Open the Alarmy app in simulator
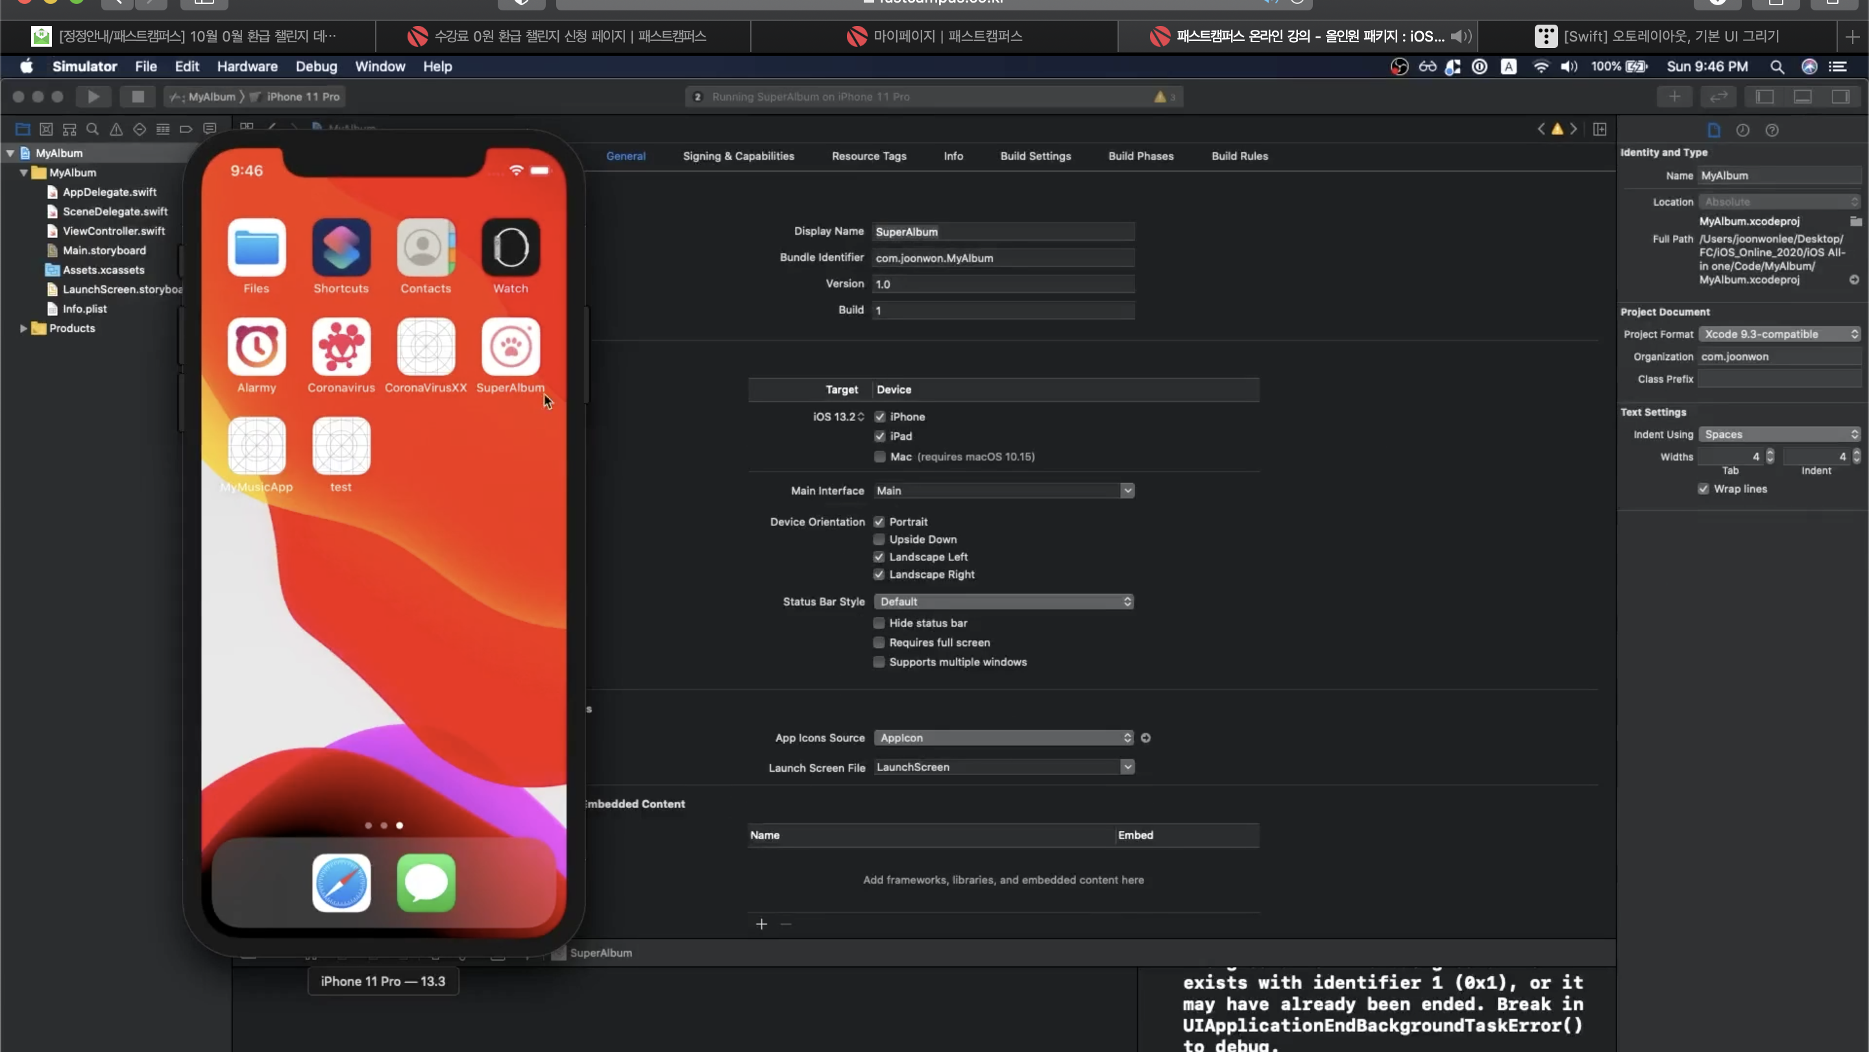Image resolution: width=1869 pixels, height=1052 pixels. (256, 346)
